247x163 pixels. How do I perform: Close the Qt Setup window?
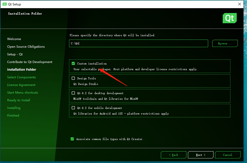[240, 4]
